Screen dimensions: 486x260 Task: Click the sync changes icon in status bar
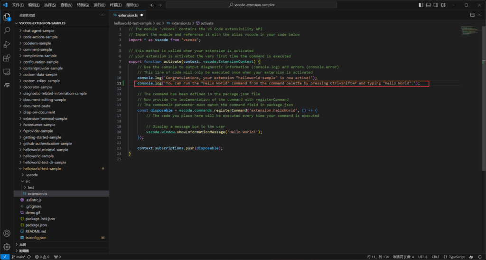click(x=30, y=257)
